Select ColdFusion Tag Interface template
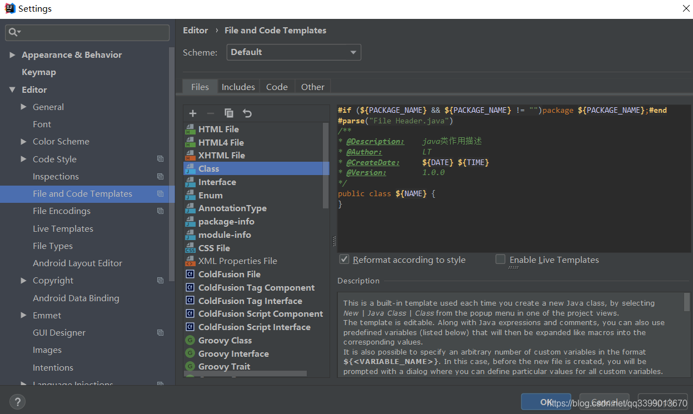The height and width of the screenshot is (414, 693). click(250, 301)
